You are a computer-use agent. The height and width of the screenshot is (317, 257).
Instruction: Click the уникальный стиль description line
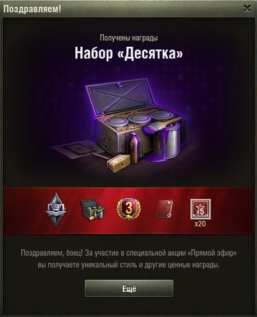point(128,265)
